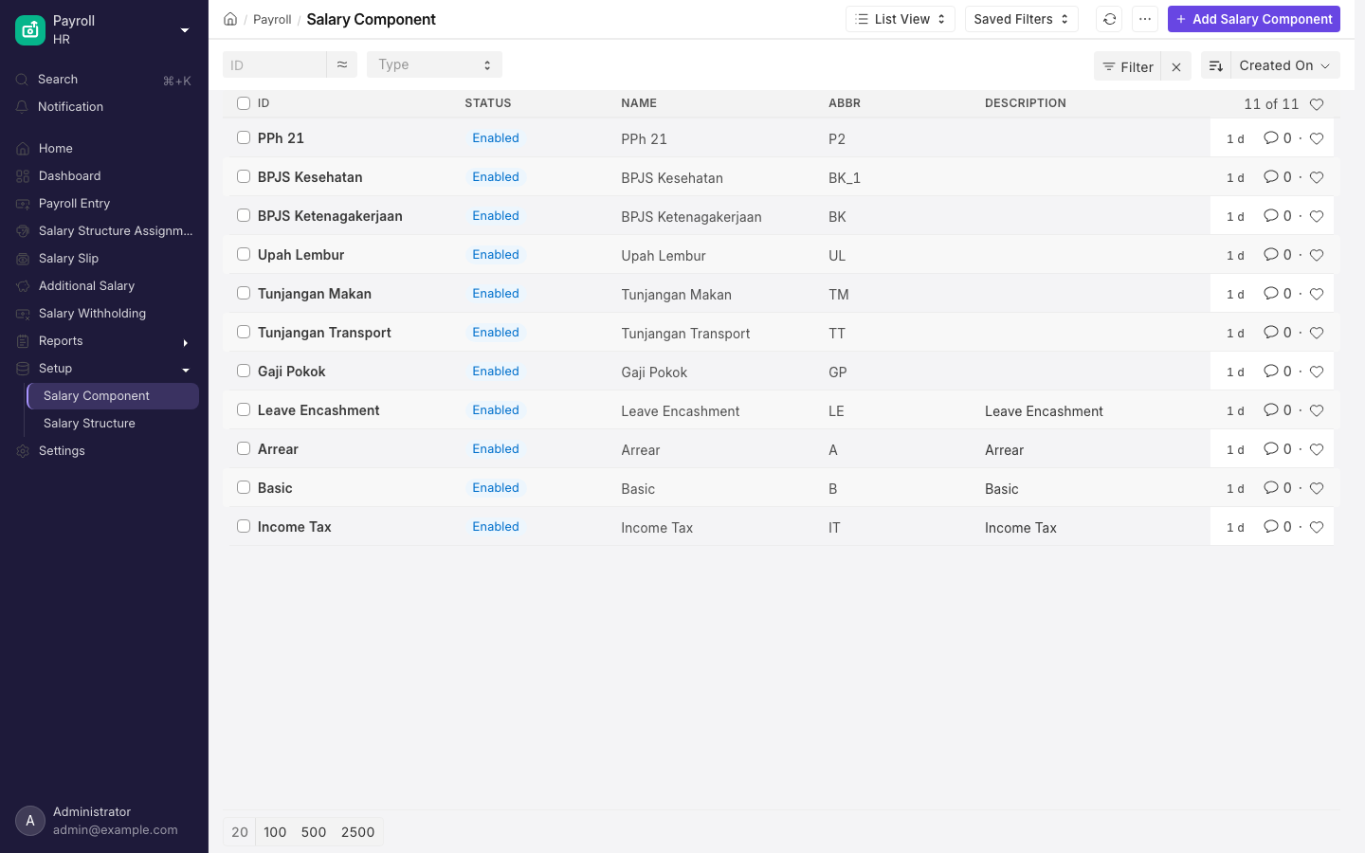Like the Arrear row heart icon
Screen dimensions: 1365x853
point(1317,449)
